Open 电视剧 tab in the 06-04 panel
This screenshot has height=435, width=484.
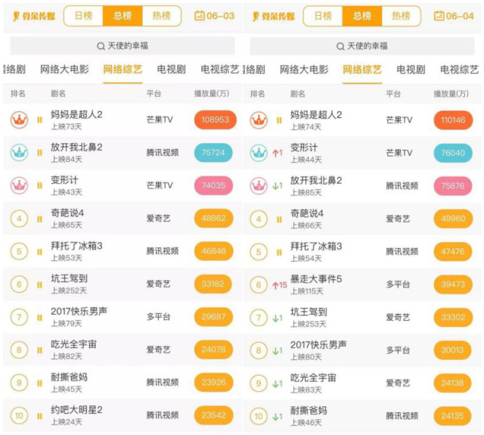(x=411, y=70)
